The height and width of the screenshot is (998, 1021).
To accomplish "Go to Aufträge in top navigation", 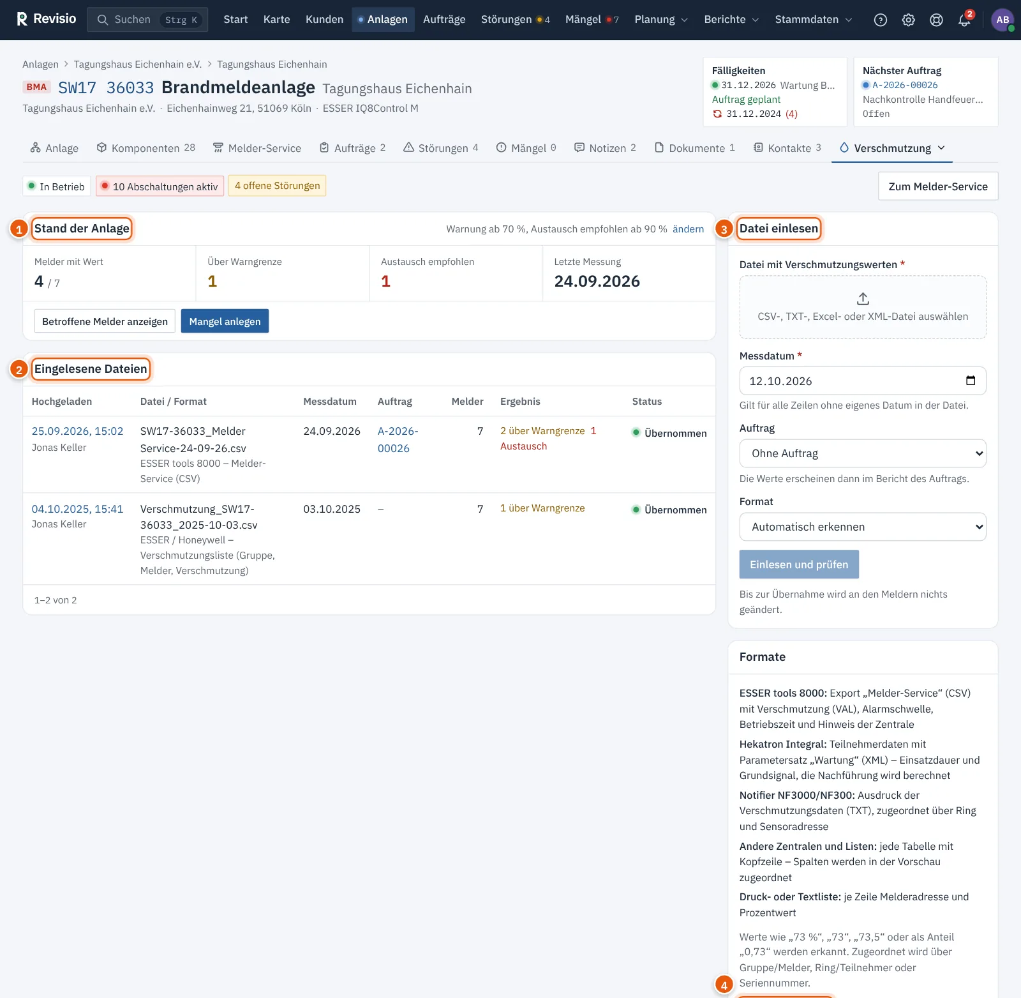I will (x=444, y=20).
